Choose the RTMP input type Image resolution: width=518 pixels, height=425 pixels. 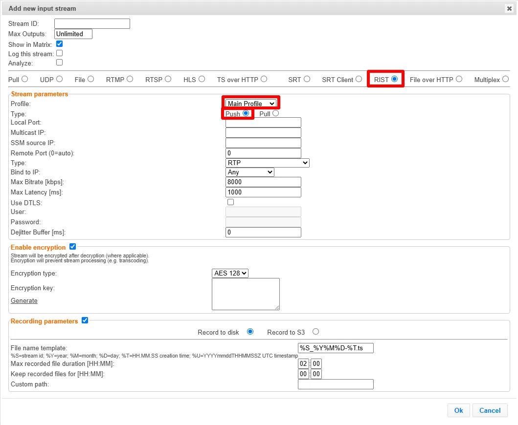click(x=130, y=79)
